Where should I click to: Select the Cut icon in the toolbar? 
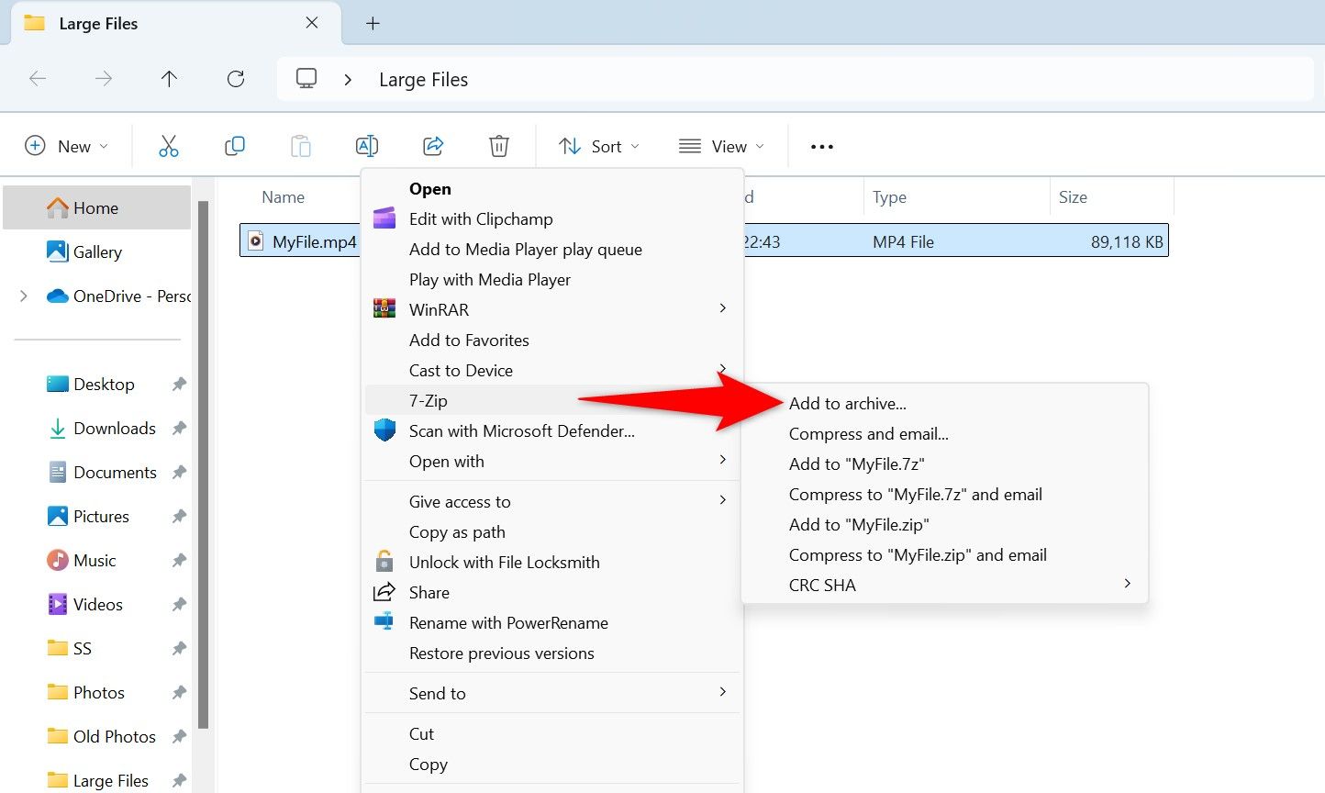pos(168,145)
